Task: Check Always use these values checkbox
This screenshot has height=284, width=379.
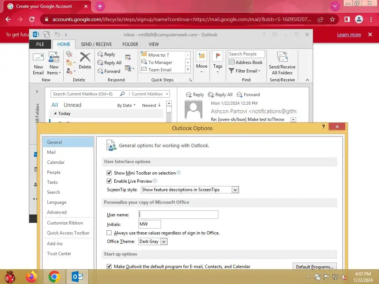Action: coord(109,233)
